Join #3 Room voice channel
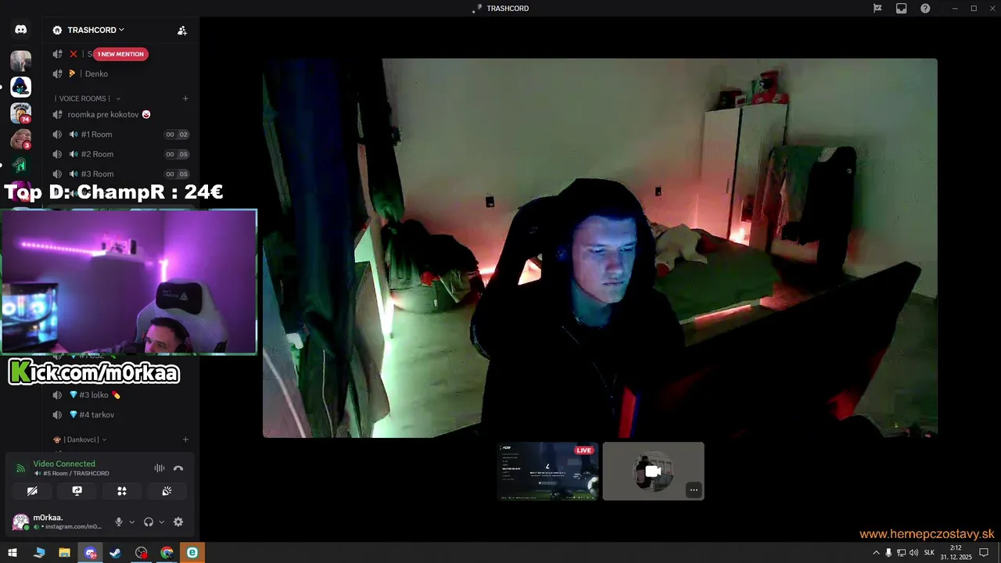 pyautogui.click(x=121, y=174)
